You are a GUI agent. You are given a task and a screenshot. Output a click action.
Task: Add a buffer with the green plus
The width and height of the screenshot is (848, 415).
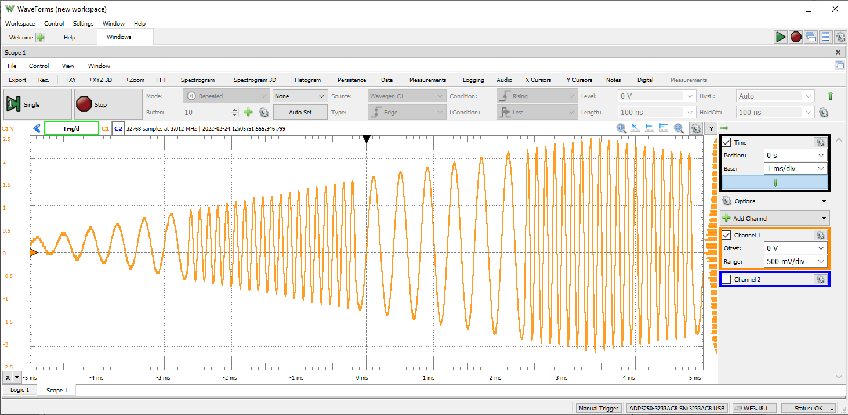coord(248,113)
